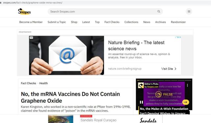
Task: Click the yellow next arrow button
Action: pyautogui.click(x=186, y=102)
